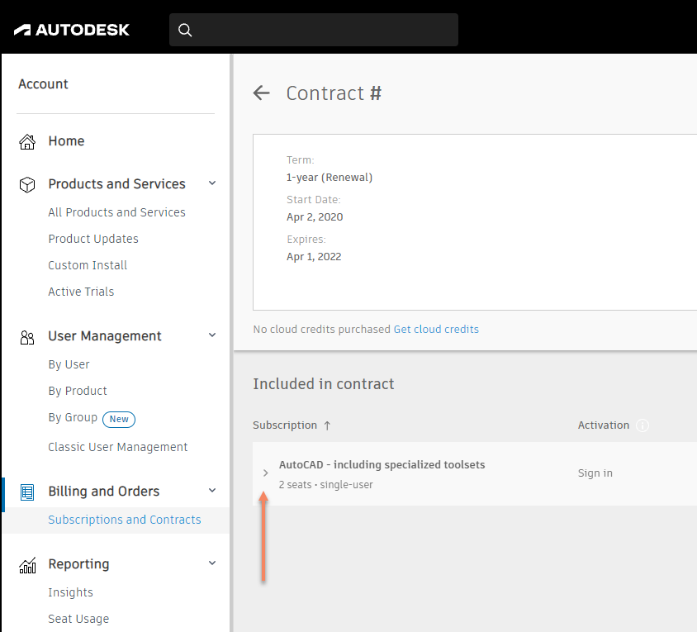Click the User Management people icon
The image size is (697, 632).
[27, 336]
